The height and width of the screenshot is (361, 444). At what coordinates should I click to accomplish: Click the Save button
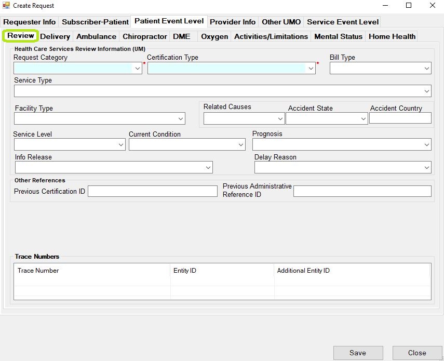point(358,353)
